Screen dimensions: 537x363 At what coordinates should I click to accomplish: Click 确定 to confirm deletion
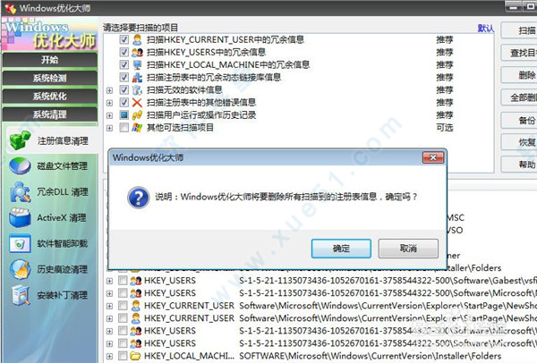click(341, 248)
